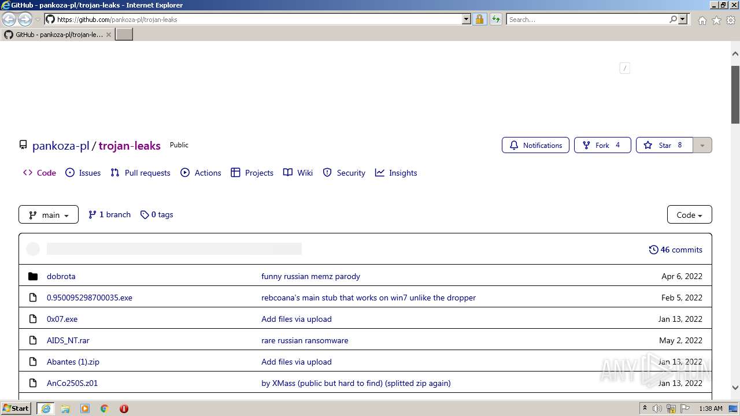Click the Fork button
Viewport: 740px width, 416px height.
point(602,145)
